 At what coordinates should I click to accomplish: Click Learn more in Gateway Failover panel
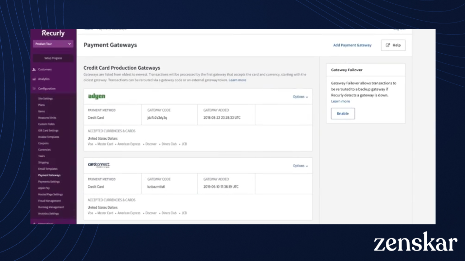340,101
